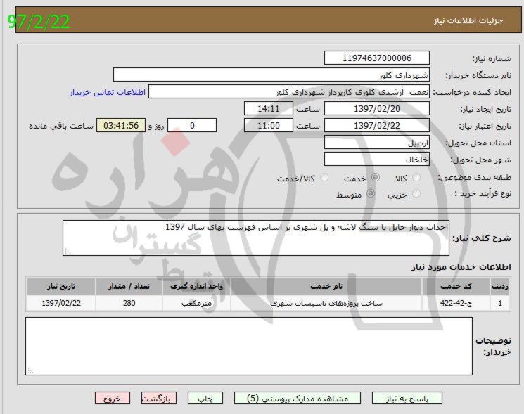
Task: Select the 'خدمت' radio button
Action: [x=376, y=177]
